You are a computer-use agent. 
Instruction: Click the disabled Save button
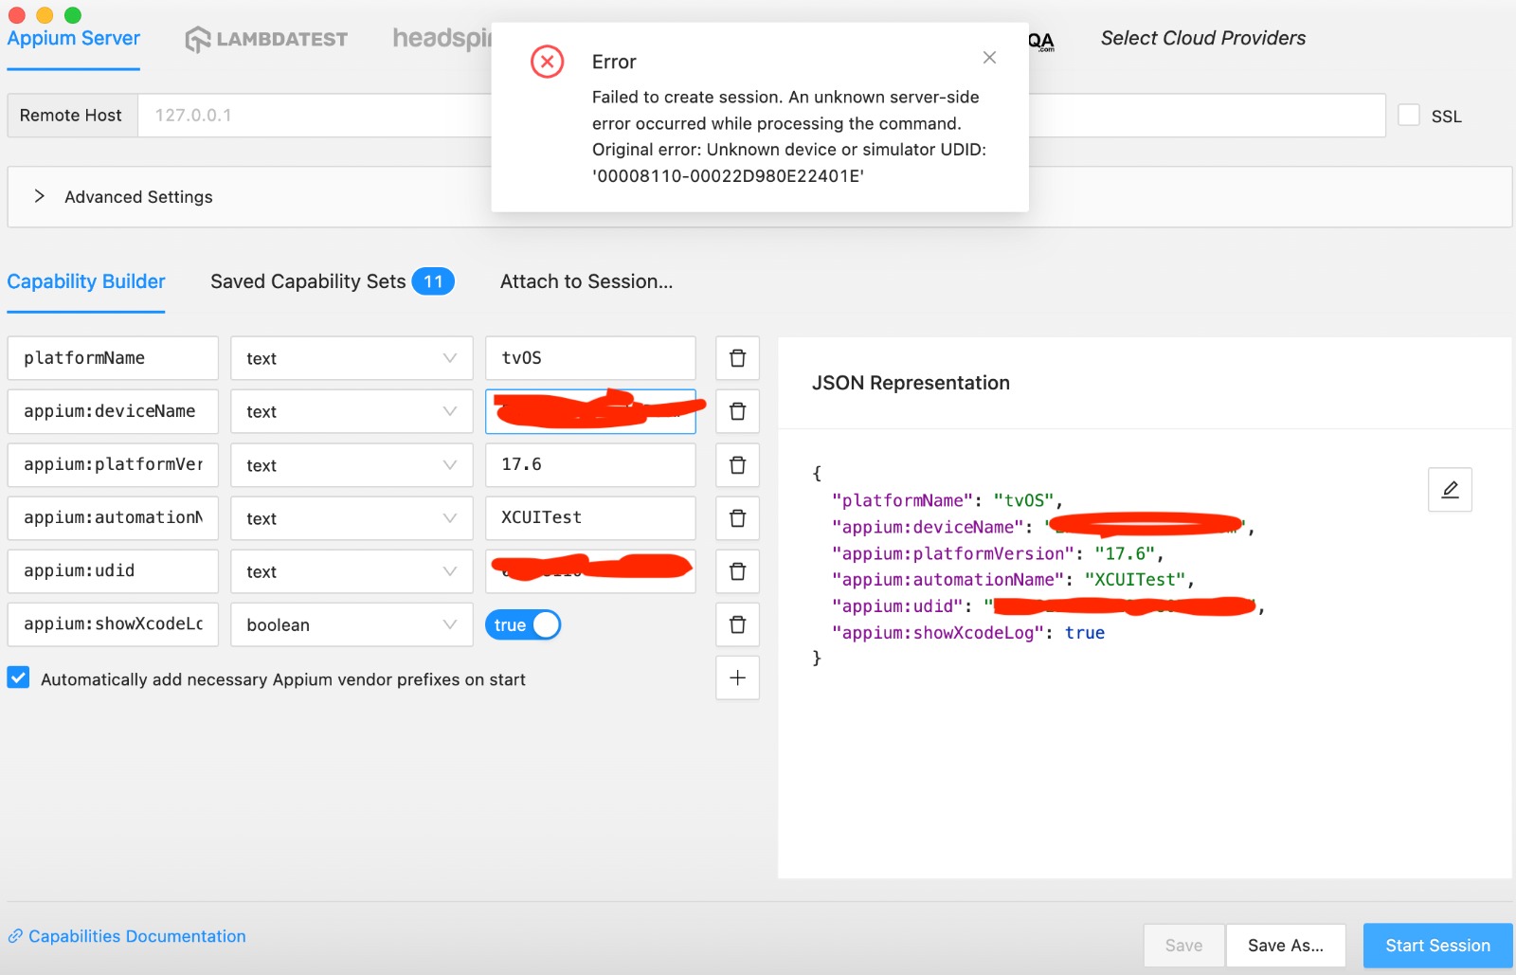(1183, 946)
